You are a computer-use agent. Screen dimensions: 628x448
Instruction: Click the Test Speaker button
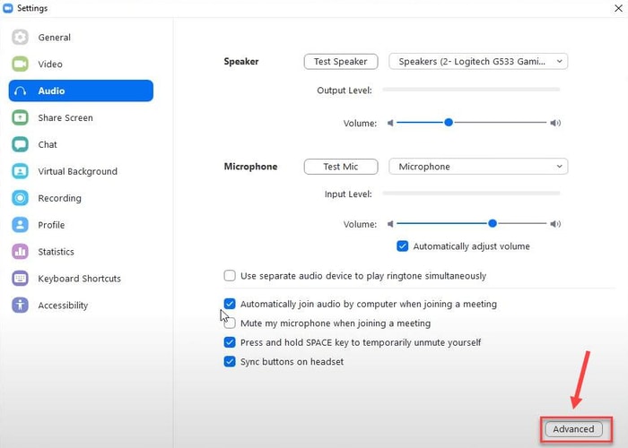341,61
